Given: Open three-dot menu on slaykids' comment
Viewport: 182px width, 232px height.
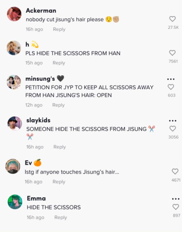Looking at the screenshot, I should click(x=172, y=121).
